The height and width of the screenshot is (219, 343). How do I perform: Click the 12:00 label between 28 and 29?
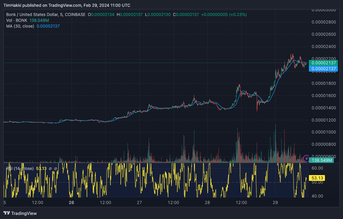pos(241,203)
